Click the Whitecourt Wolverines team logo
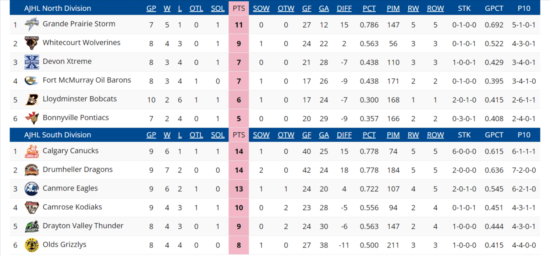The width and height of the screenshot is (550, 256). coord(32,43)
